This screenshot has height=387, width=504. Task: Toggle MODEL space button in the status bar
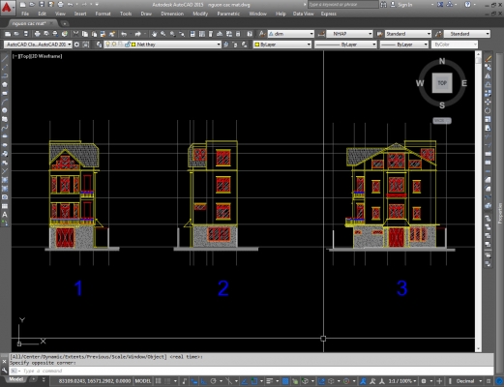[x=143, y=381]
